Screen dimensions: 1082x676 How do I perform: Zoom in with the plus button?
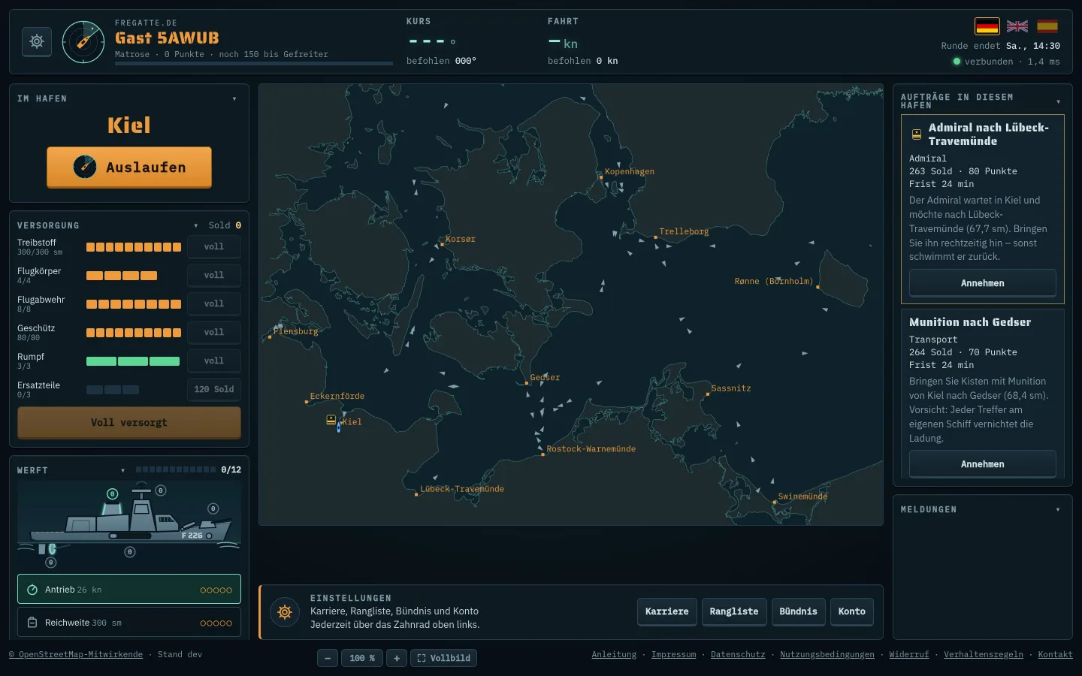[397, 658]
